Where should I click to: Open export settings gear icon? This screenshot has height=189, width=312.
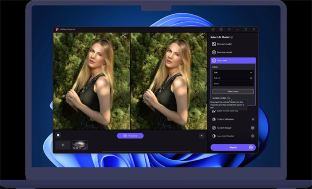pos(251,147)
